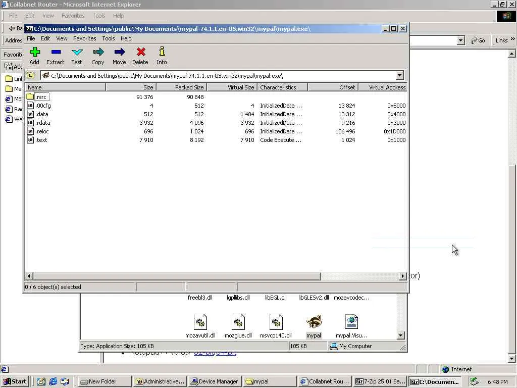Sort by Size column header
Viewport: 517px width, 388px height.
pos(131,87)
